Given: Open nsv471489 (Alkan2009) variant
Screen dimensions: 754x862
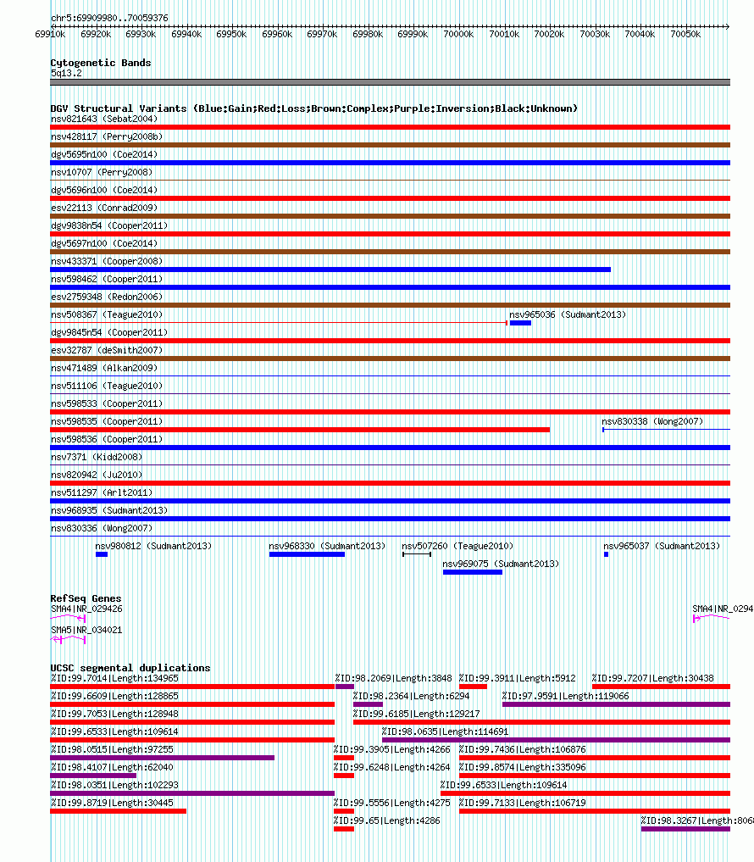Looking at the screenshot, I should pyautogui.click(x=104, y=368).
